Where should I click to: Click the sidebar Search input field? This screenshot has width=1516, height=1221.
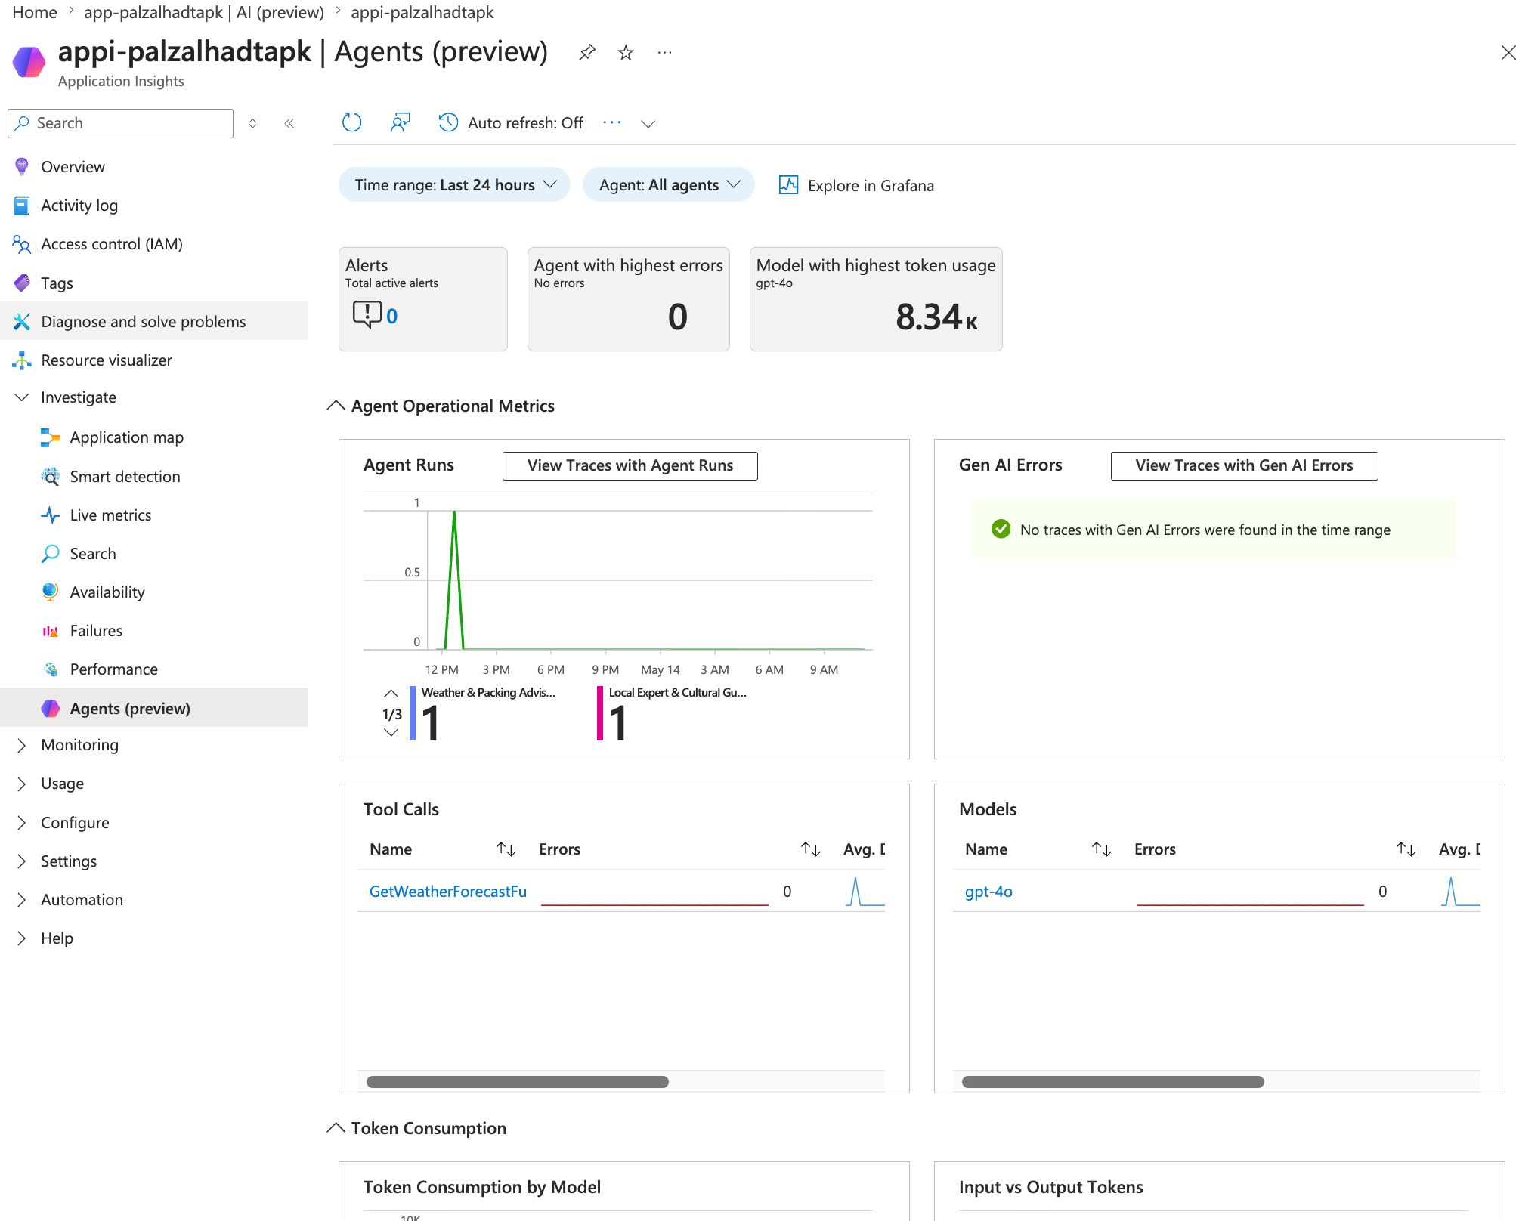click(121, 123)
